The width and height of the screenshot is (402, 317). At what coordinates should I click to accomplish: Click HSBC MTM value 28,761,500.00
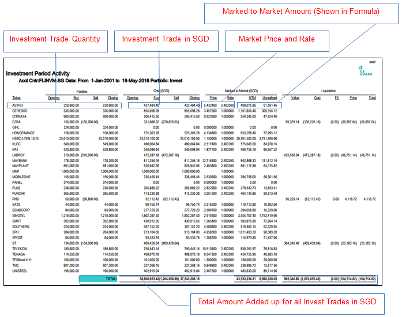(246, 139)
